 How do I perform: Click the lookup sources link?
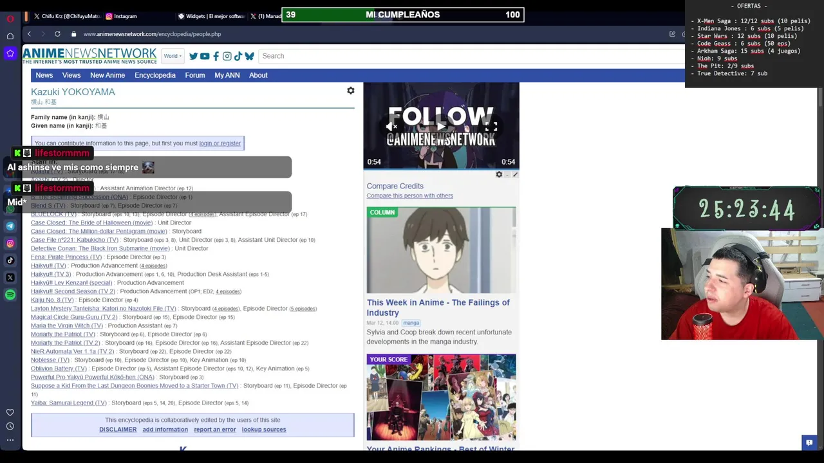click(264, 430)
